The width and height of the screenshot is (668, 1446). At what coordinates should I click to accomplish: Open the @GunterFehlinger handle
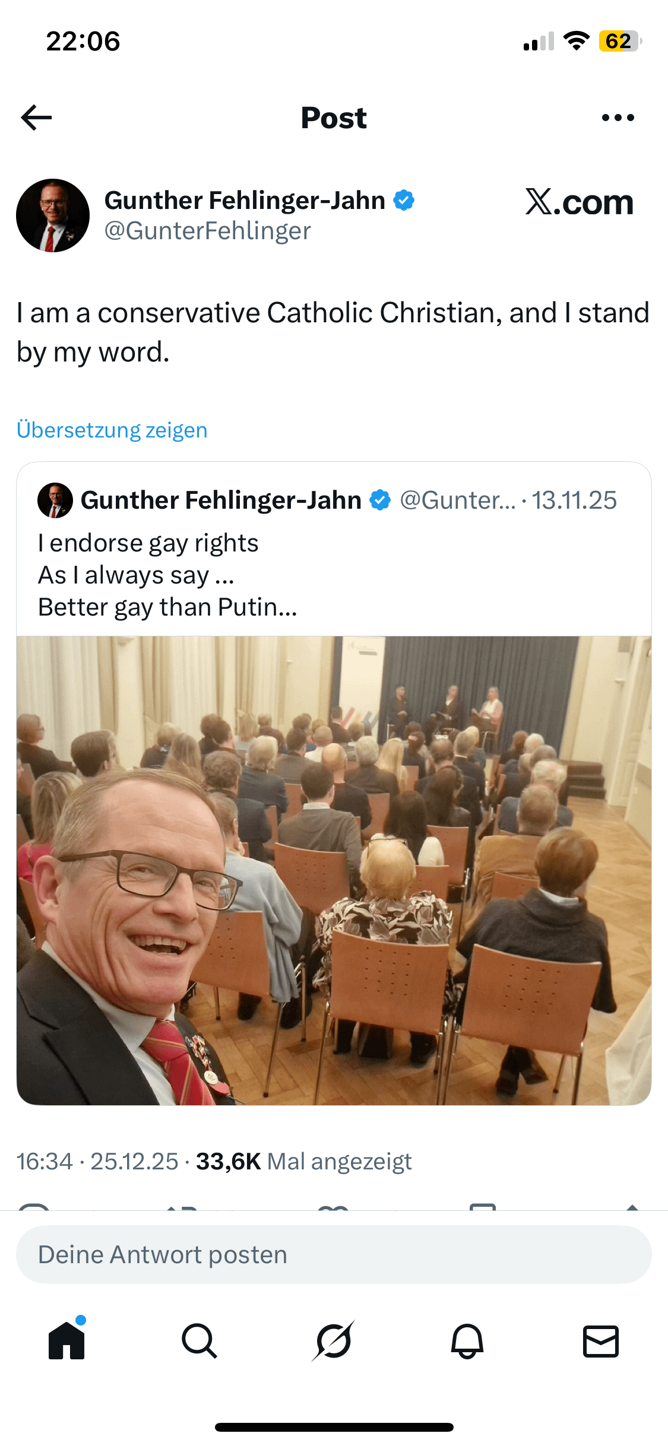coord(208,231)
